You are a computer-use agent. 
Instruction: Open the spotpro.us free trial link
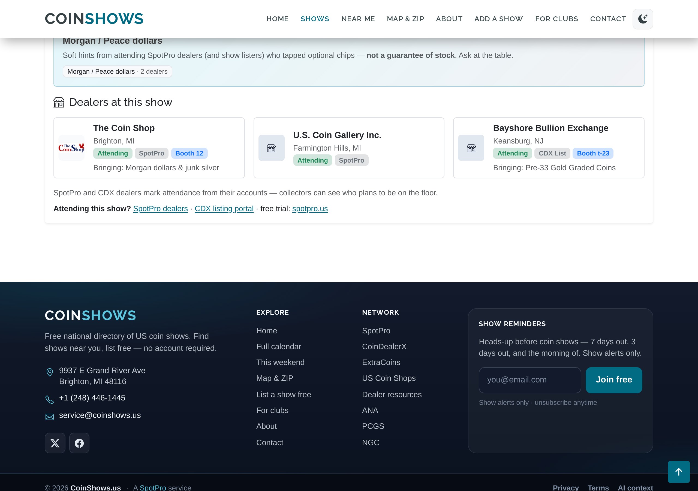coord(310,209)
